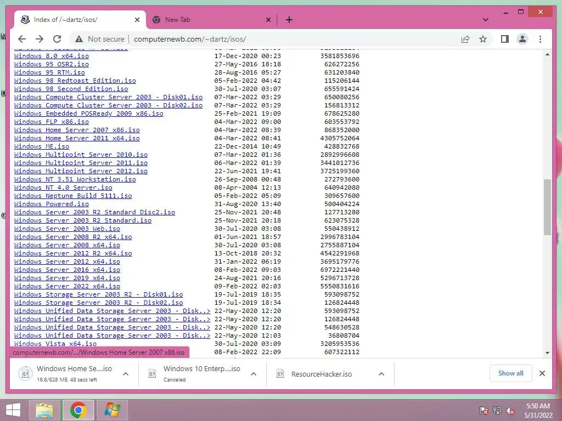Image resolution: width=562 pixels, height=421 pixels.
Task: Click Windows Multipoint Server 2012.iso
Action: (x=81, y=172)
